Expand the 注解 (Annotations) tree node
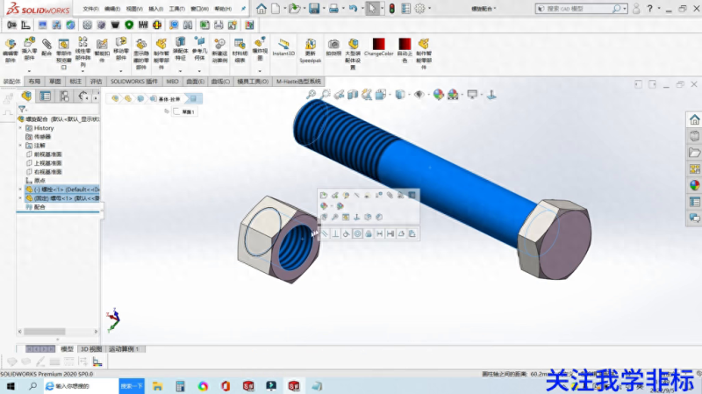This screenshot has width=702, height=394. pos(21,146)
